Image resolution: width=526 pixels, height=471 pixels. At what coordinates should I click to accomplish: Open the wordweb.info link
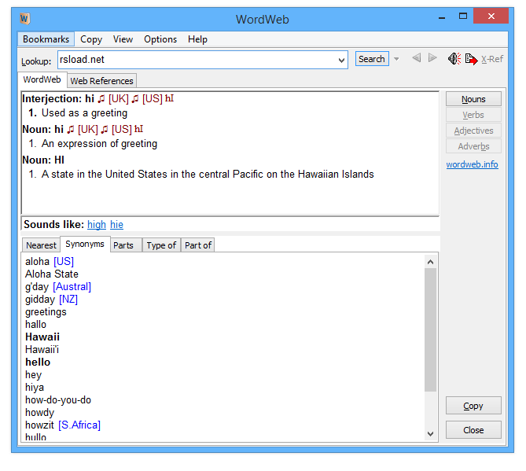coord(472,165)
